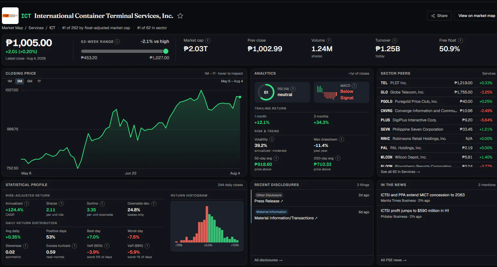Open Philippine Seven Corporation peer row
Screen dimensions: 497x267
pyautogui.click(x=436, y=129)
